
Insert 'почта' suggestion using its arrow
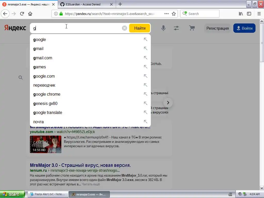[145, 122]
